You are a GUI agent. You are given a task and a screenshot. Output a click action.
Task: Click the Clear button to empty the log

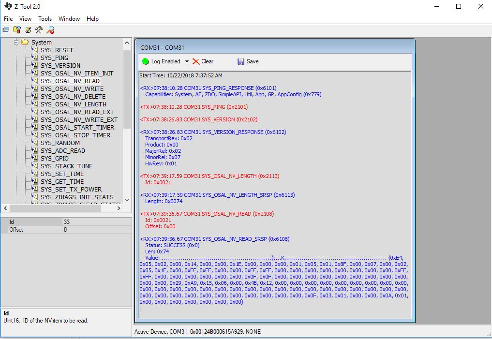tap(207, 61)
